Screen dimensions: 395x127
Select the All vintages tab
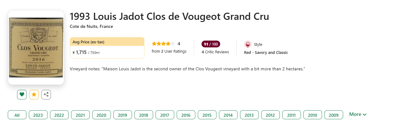coord(17,115)
